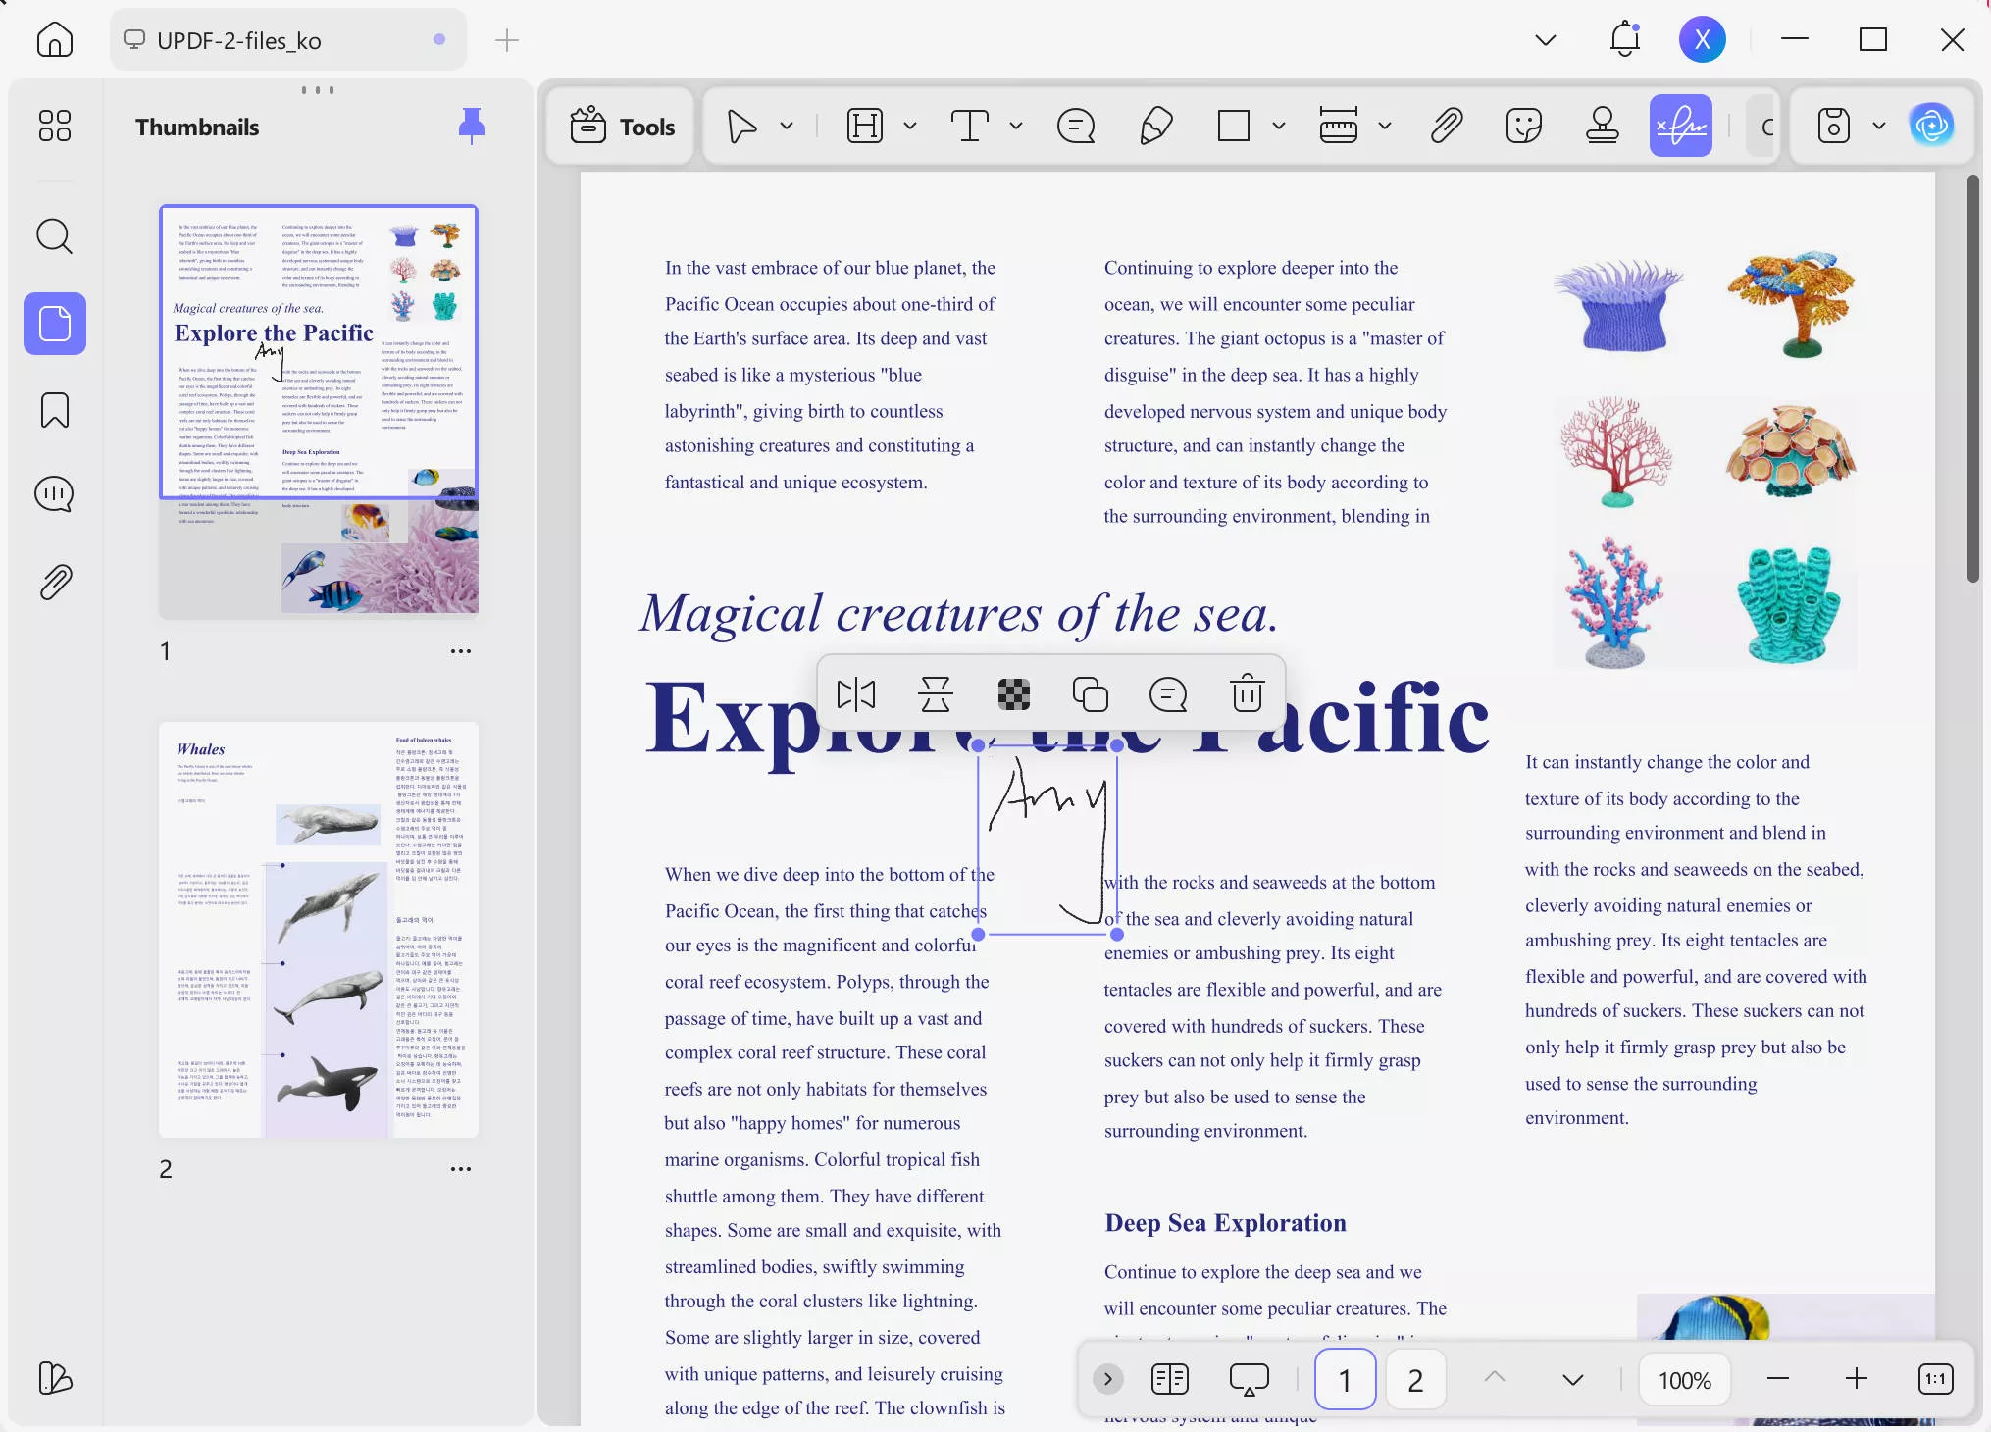Toggle the Signature tool off

1680,126
